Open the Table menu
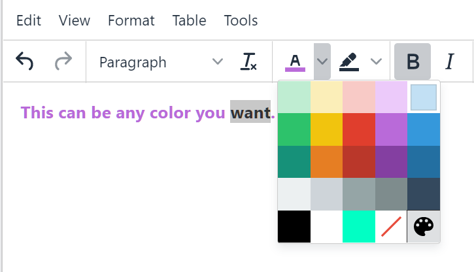 click(x=190, y=20)
